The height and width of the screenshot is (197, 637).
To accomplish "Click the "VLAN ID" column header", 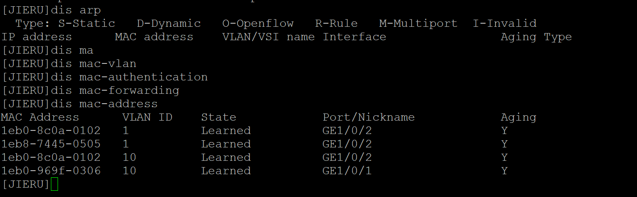I will [x=147, y=117].
